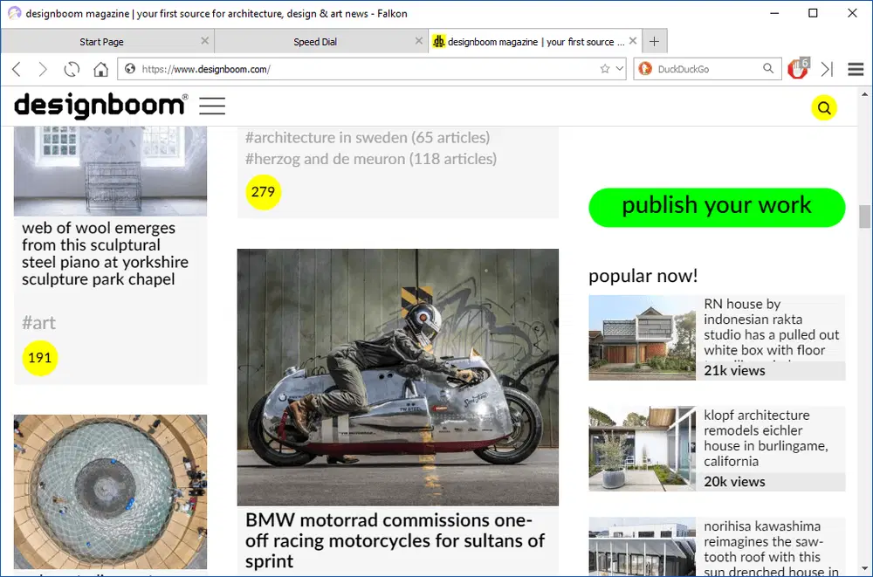The height and width of the screenshot is (577, 873).
Task: Open the web of wool article headline
Action: click(x=106, y=253)
